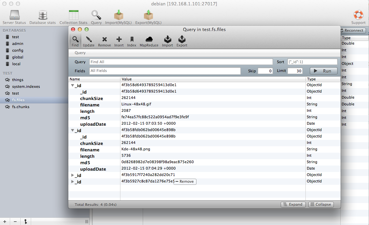The image size is (369, 225).
Task: Select the admin database in sidebar
Action: pos(18,44)
